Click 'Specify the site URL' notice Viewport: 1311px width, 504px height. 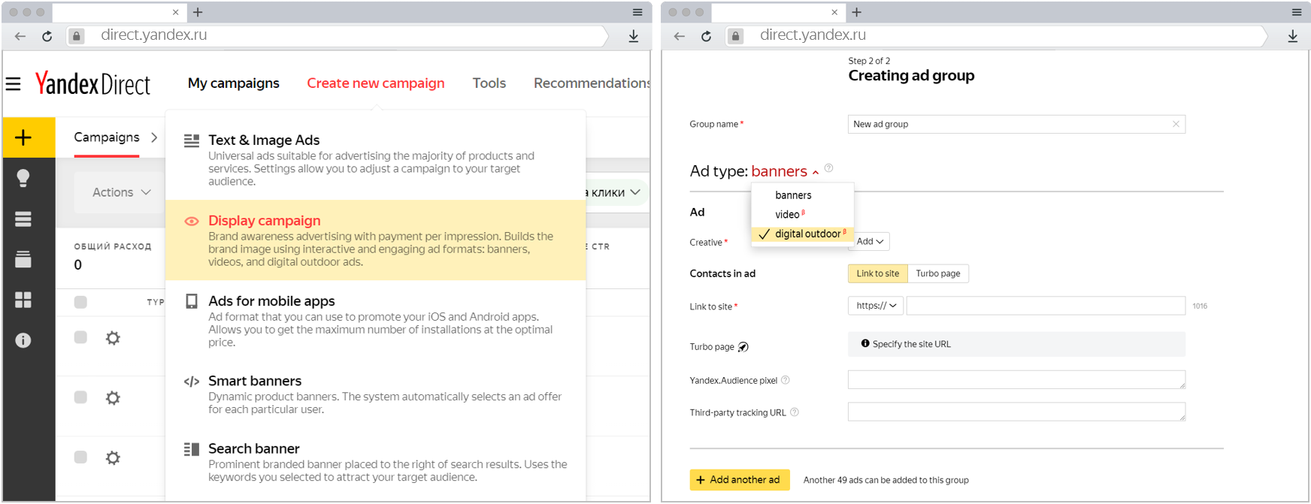point(1016,344)
